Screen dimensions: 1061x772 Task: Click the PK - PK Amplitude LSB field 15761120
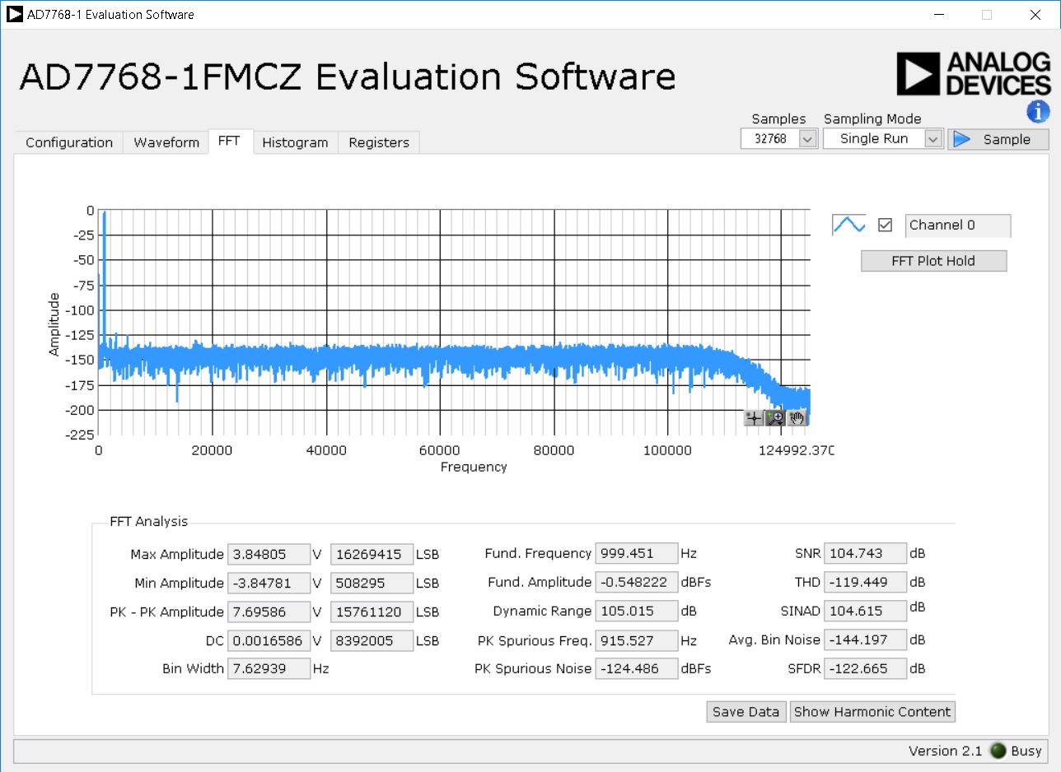[x=372, y=612]
